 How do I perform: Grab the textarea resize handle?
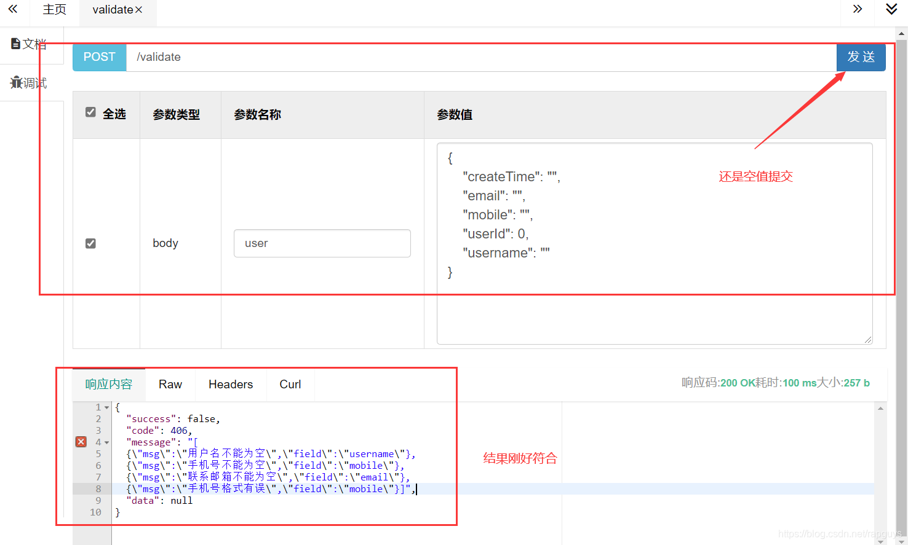click(x=868, y=340)
